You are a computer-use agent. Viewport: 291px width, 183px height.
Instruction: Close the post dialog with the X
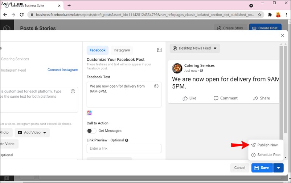[x=282, y=35]
